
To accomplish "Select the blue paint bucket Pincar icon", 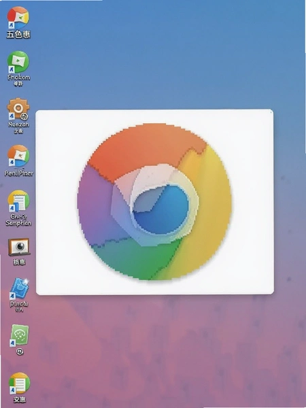I will point(19,288).
